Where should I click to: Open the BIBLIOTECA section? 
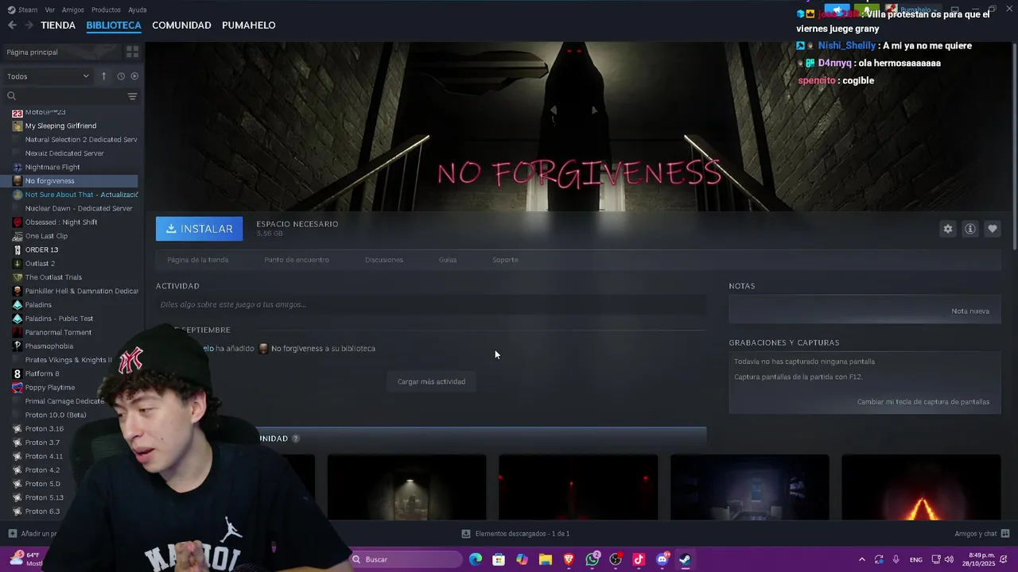[x=114, y=25]
